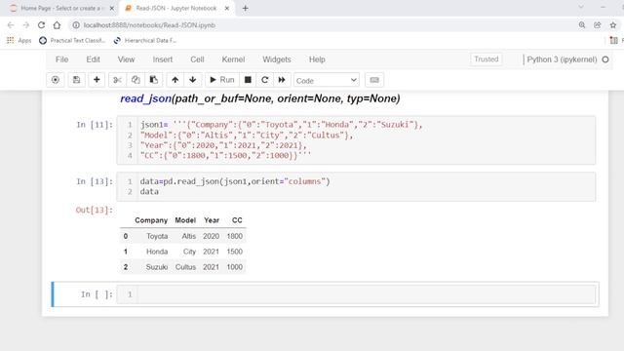Select the Read-JSON Jupyter Notebook tab

[175, 8]
